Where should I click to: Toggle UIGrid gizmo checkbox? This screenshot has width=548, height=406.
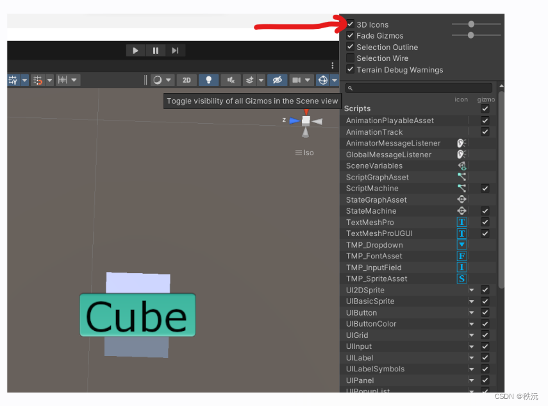pyautogui.click(x=485, y=335)
